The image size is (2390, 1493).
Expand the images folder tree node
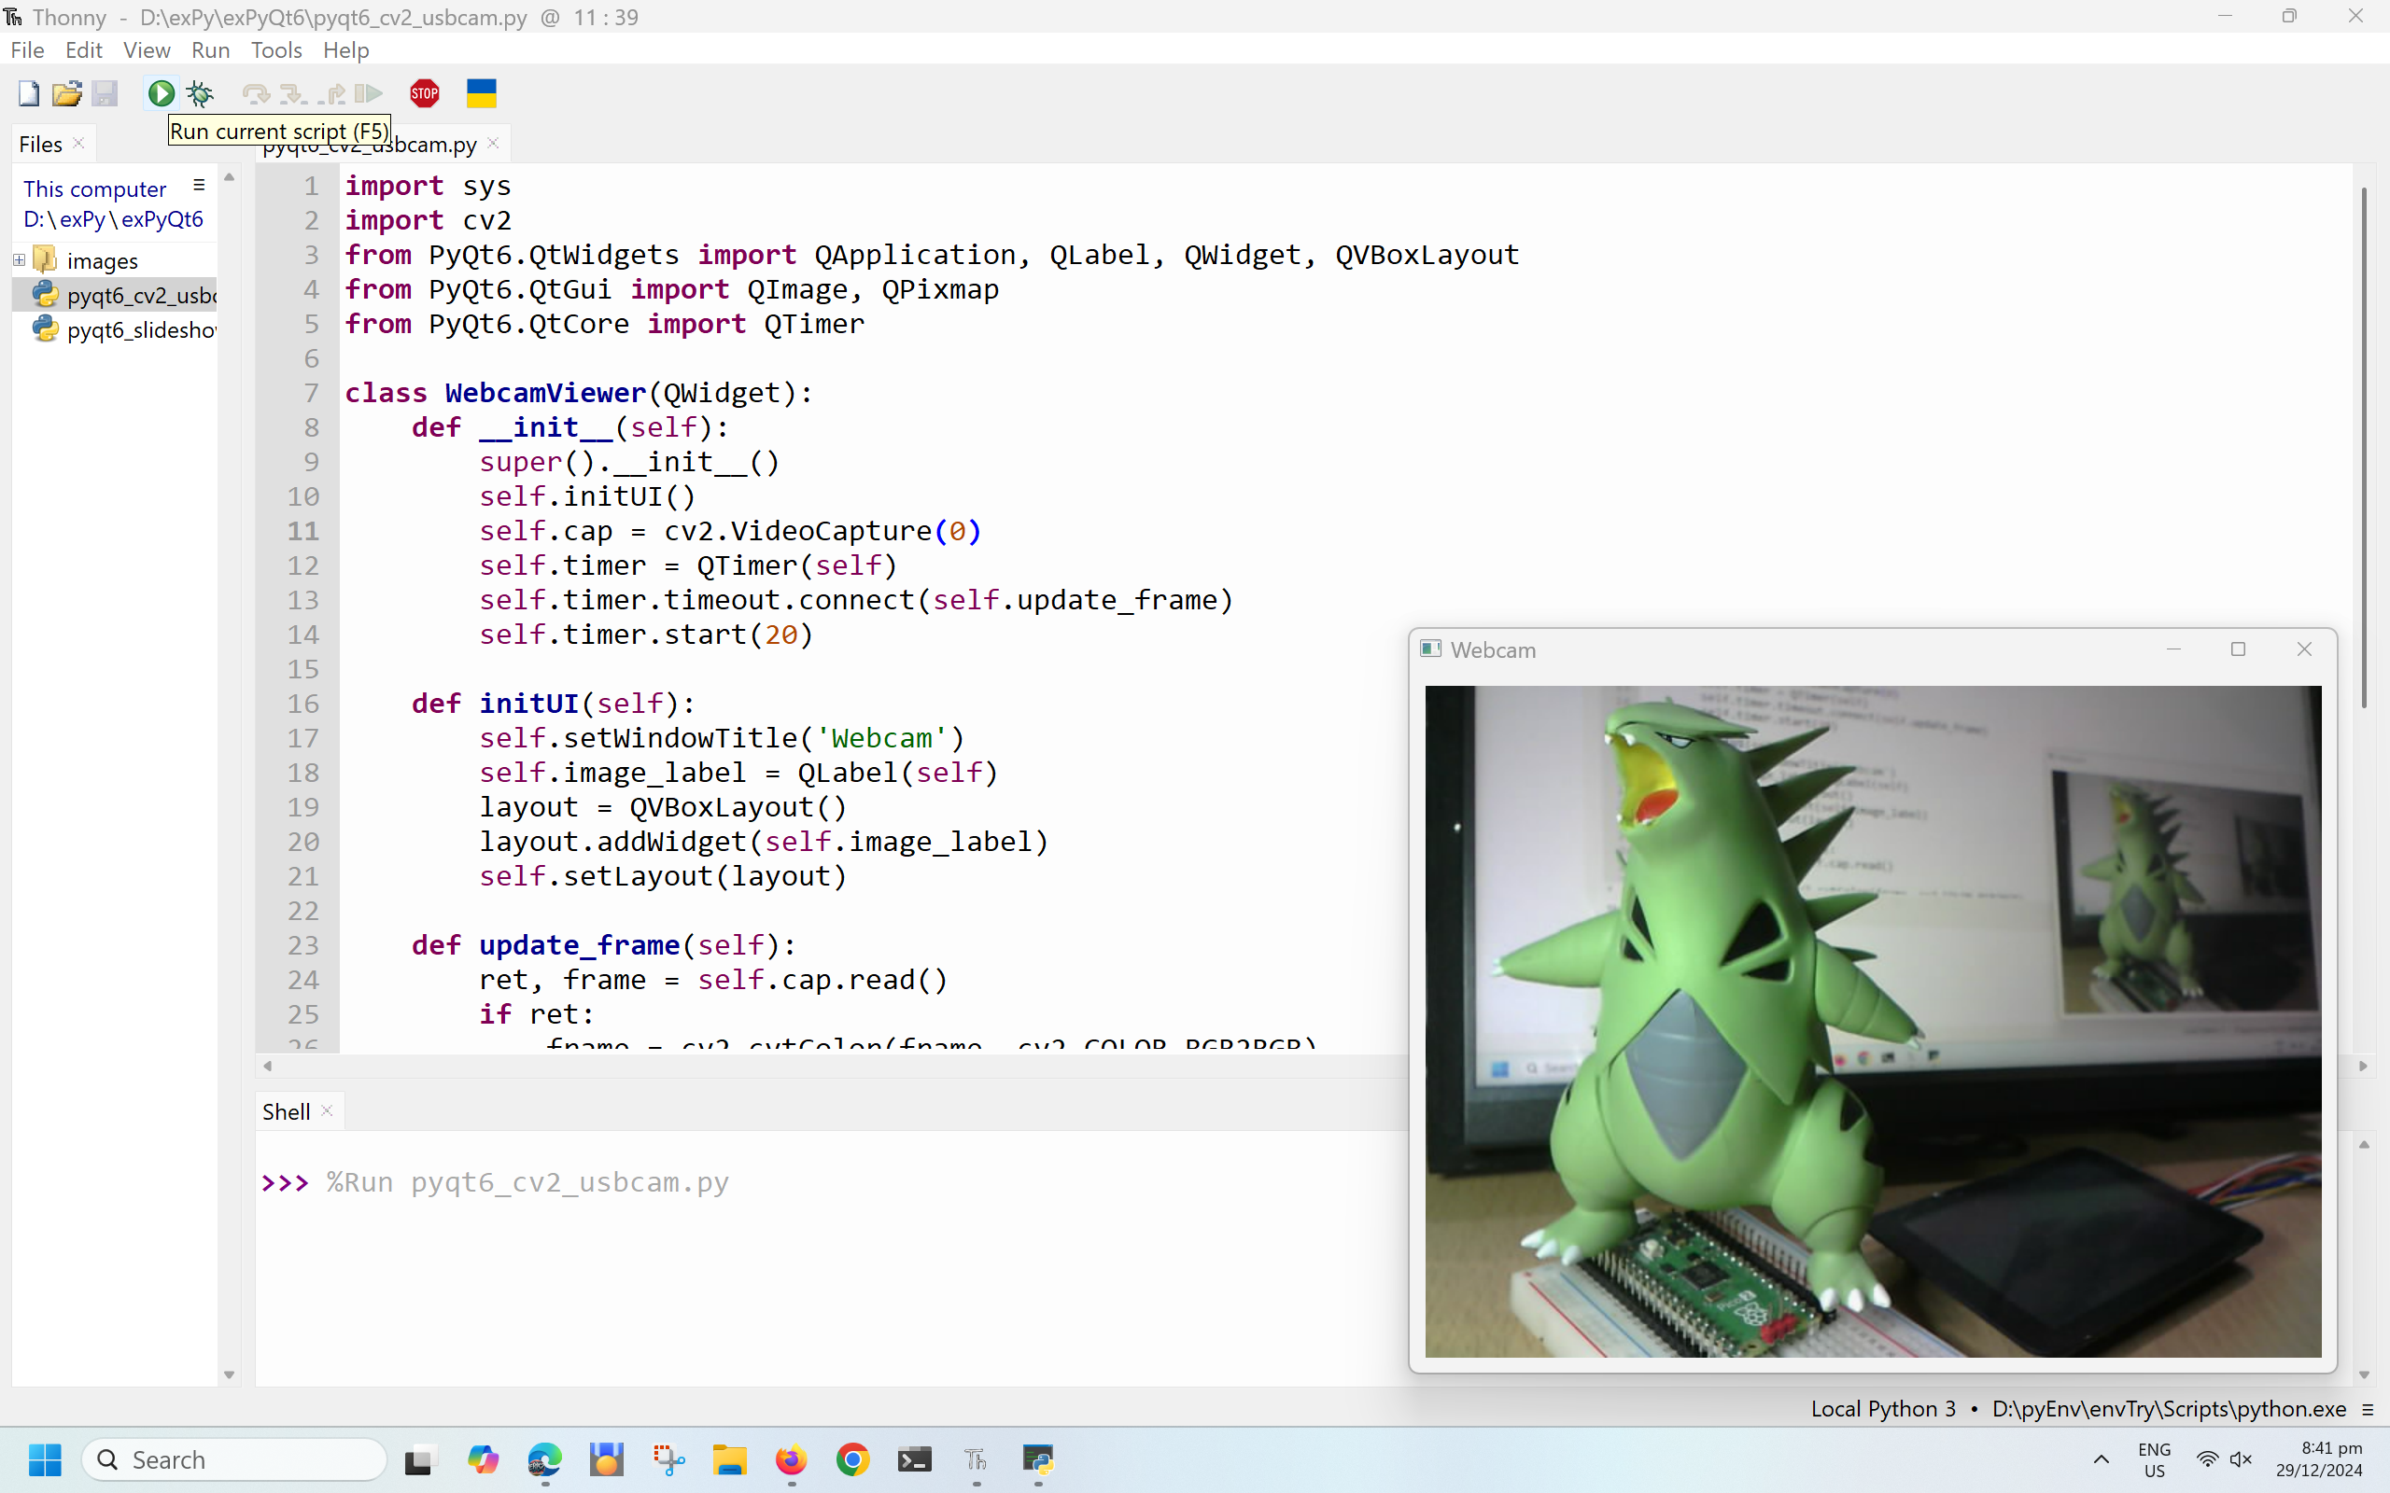point(19,260)
